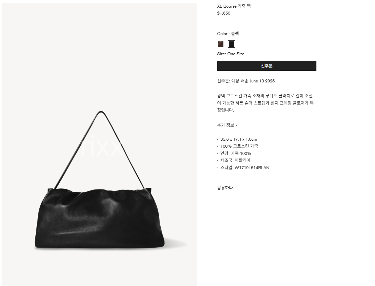Click the $1,650 price text
This screenshot has height=286, width=375.
point(224,13)
